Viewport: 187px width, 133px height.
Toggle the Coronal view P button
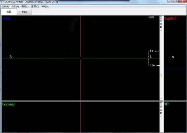point(161,113)
